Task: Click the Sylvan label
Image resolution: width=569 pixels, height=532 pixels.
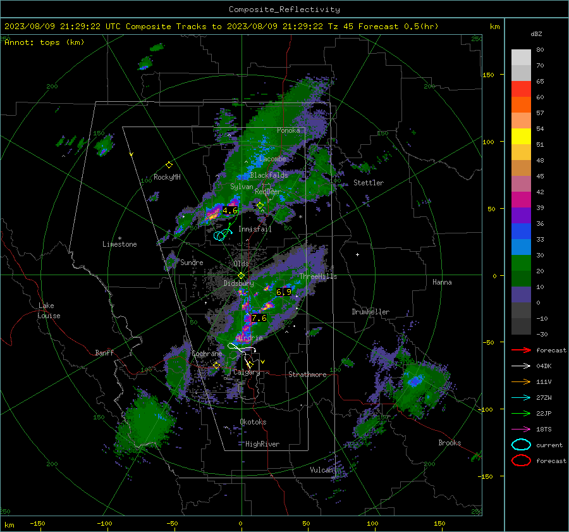Action: pyautogui.click(x=242, y=187)
